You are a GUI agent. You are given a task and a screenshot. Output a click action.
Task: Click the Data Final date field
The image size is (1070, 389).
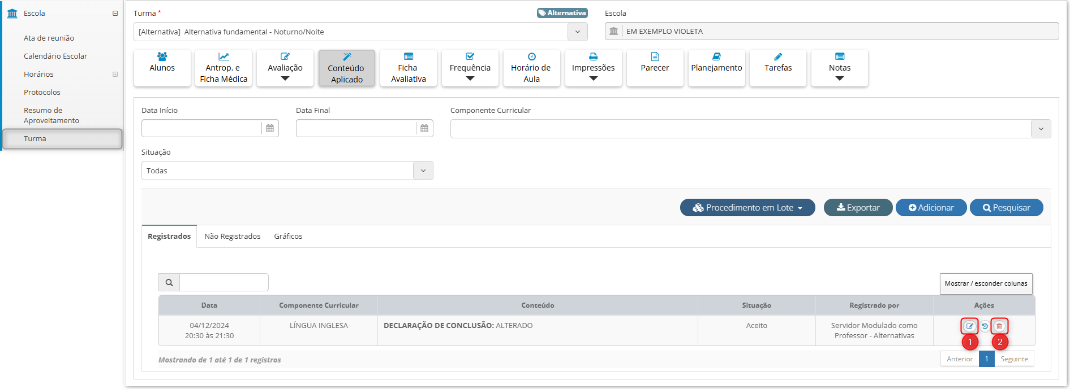coord(356,128)
